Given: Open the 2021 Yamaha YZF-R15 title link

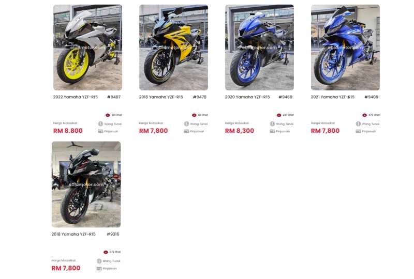Looking at the screenshot, I should [x=333, y=97].
